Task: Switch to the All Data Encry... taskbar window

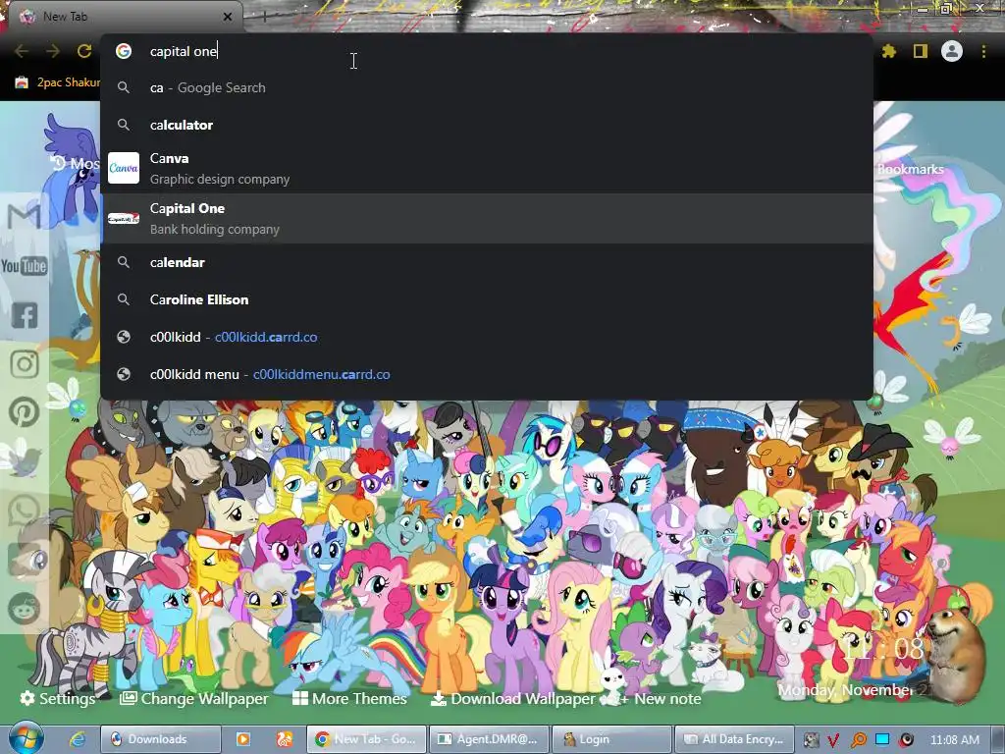Action: pyautogui.click(x=734, y=739)
